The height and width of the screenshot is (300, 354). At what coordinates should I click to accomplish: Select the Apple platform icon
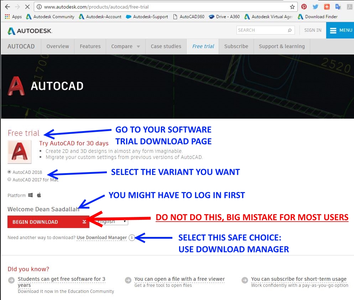pos(39,195)
